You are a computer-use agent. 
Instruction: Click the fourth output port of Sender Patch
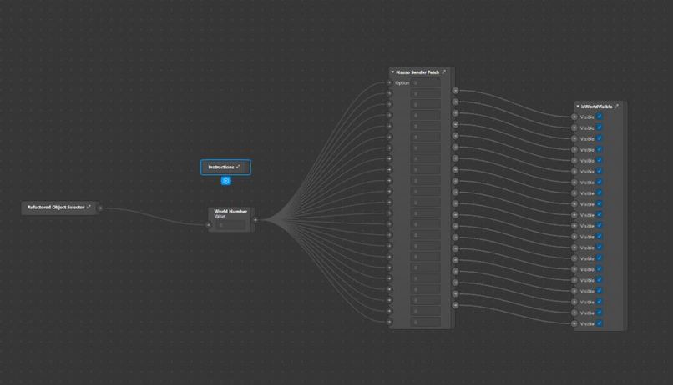[x=455, y=125]
